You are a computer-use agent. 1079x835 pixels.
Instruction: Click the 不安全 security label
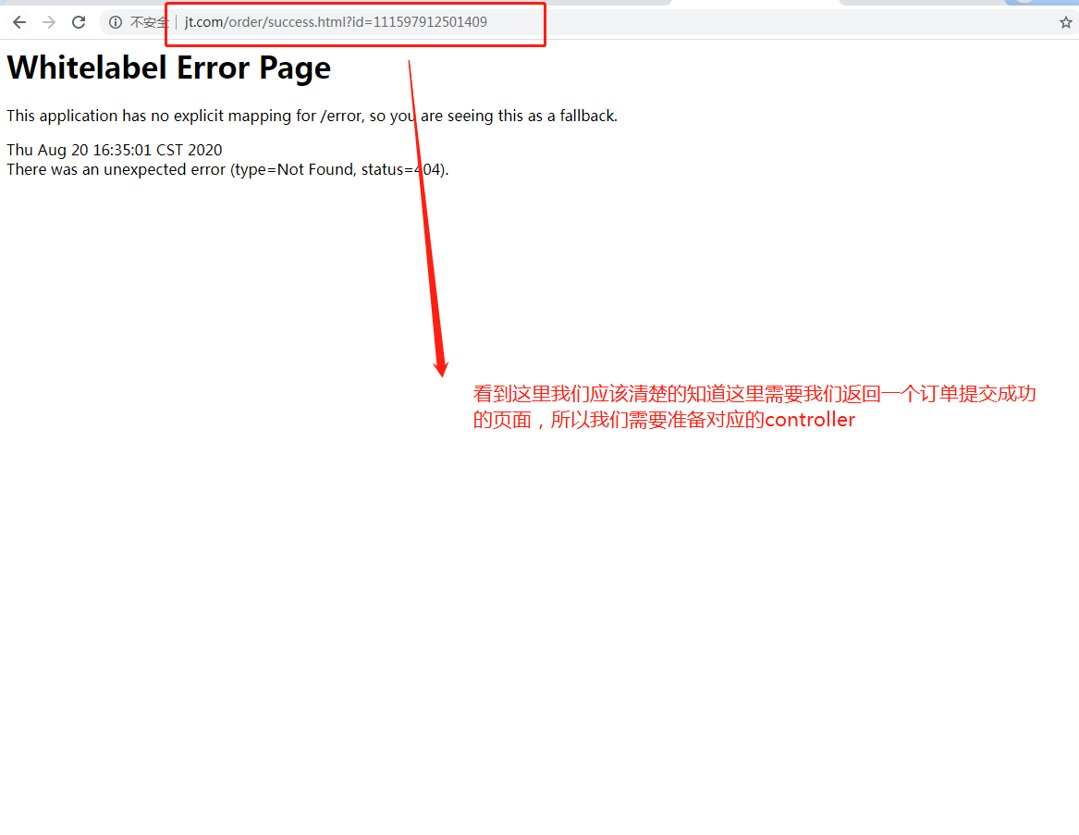tap(149, 23)
